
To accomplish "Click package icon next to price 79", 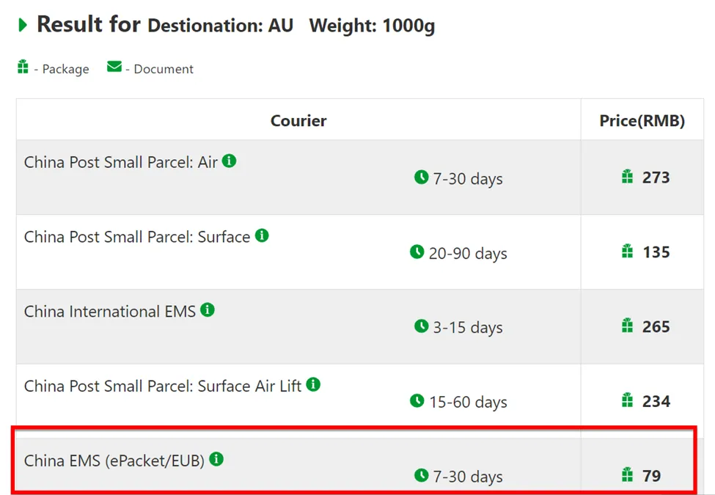I will point(628,474).
